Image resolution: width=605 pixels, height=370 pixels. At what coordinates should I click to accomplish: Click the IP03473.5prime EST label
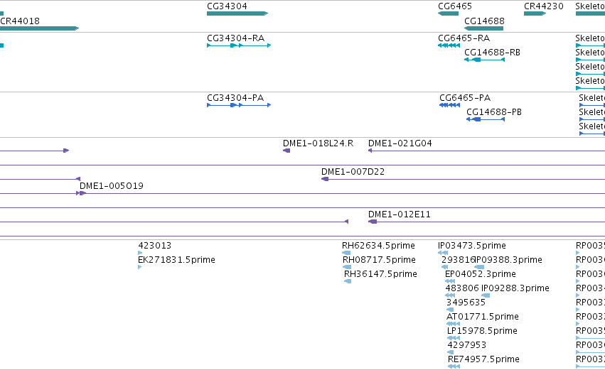(472, 246)
